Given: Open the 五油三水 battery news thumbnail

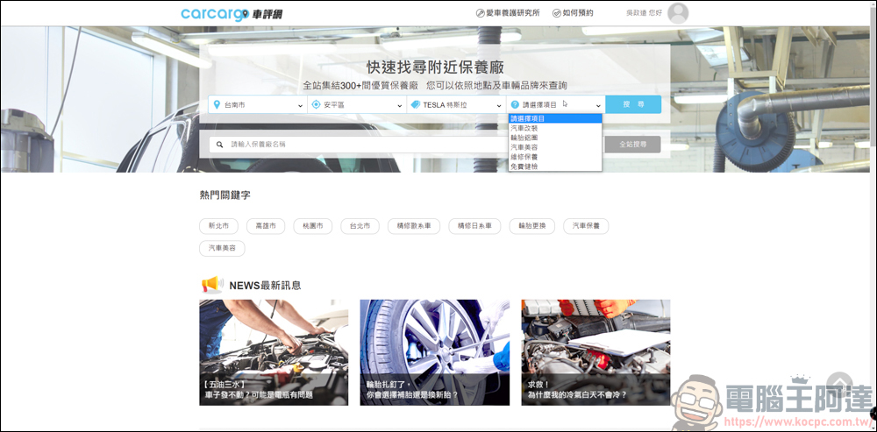Looking at the screenshot, I should coord(274,352).
